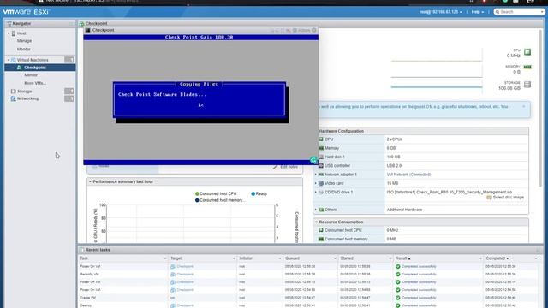Toggle Ready legend entry
Image resolution: width=548 pixels, height=308 pixels.
click(x=259, y=193)
